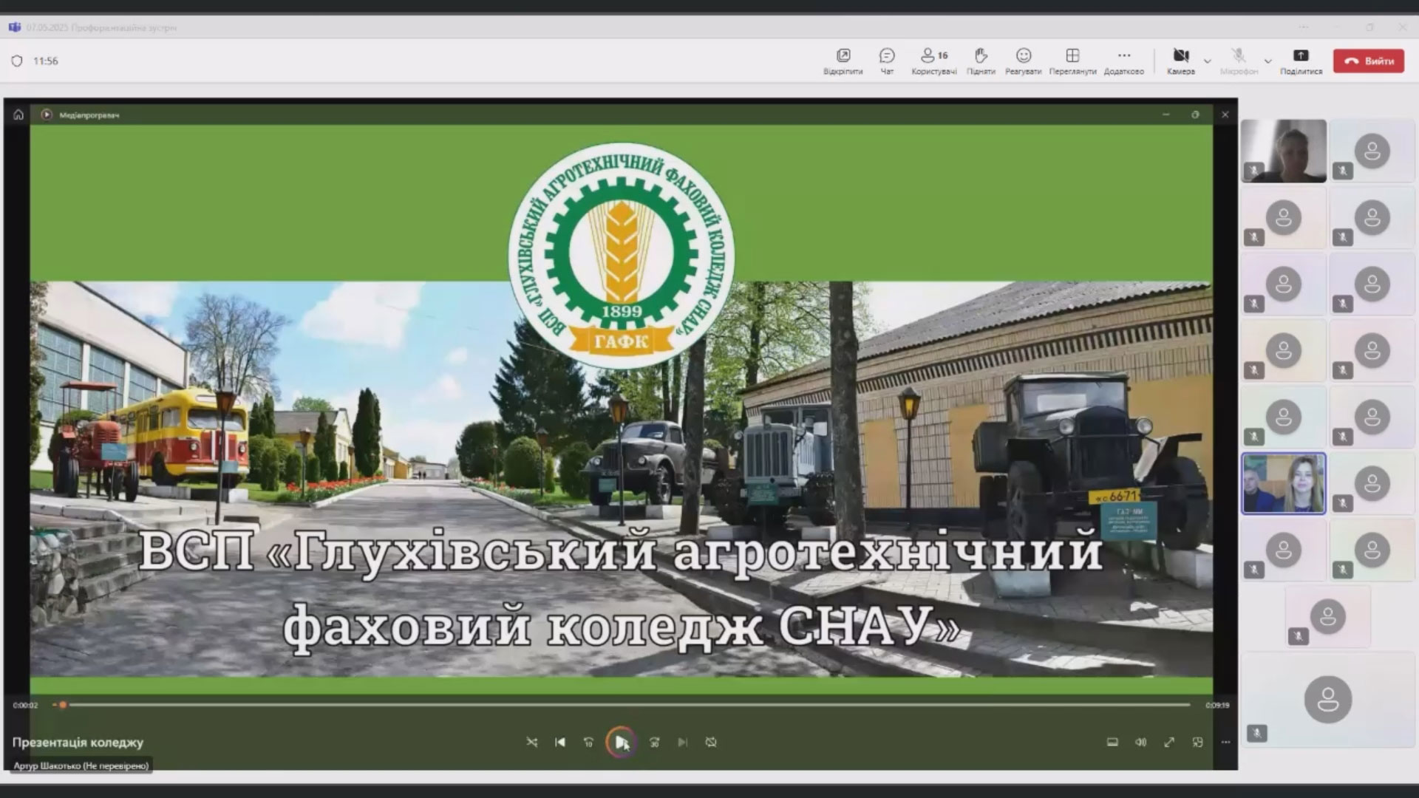Skip back 10 seconds
Screen dimensions: 1419x798
588,742
